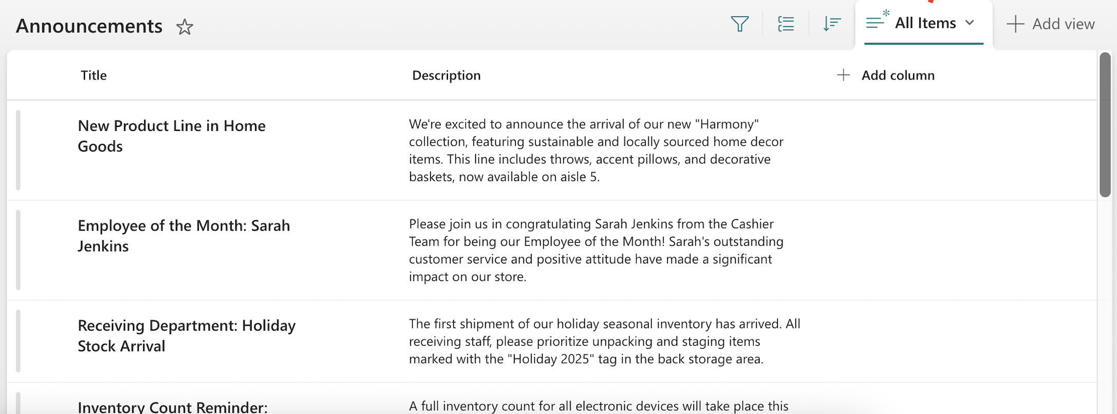This screenshot has width=1117, height=414.
Task: Click the plus icon beside Add view
Action: [1015, 24]
